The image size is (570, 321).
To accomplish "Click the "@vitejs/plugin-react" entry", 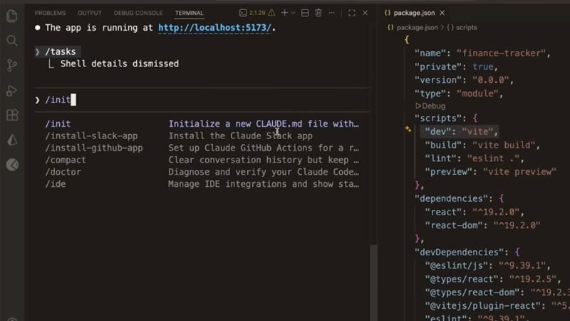I will coord(497,306).
